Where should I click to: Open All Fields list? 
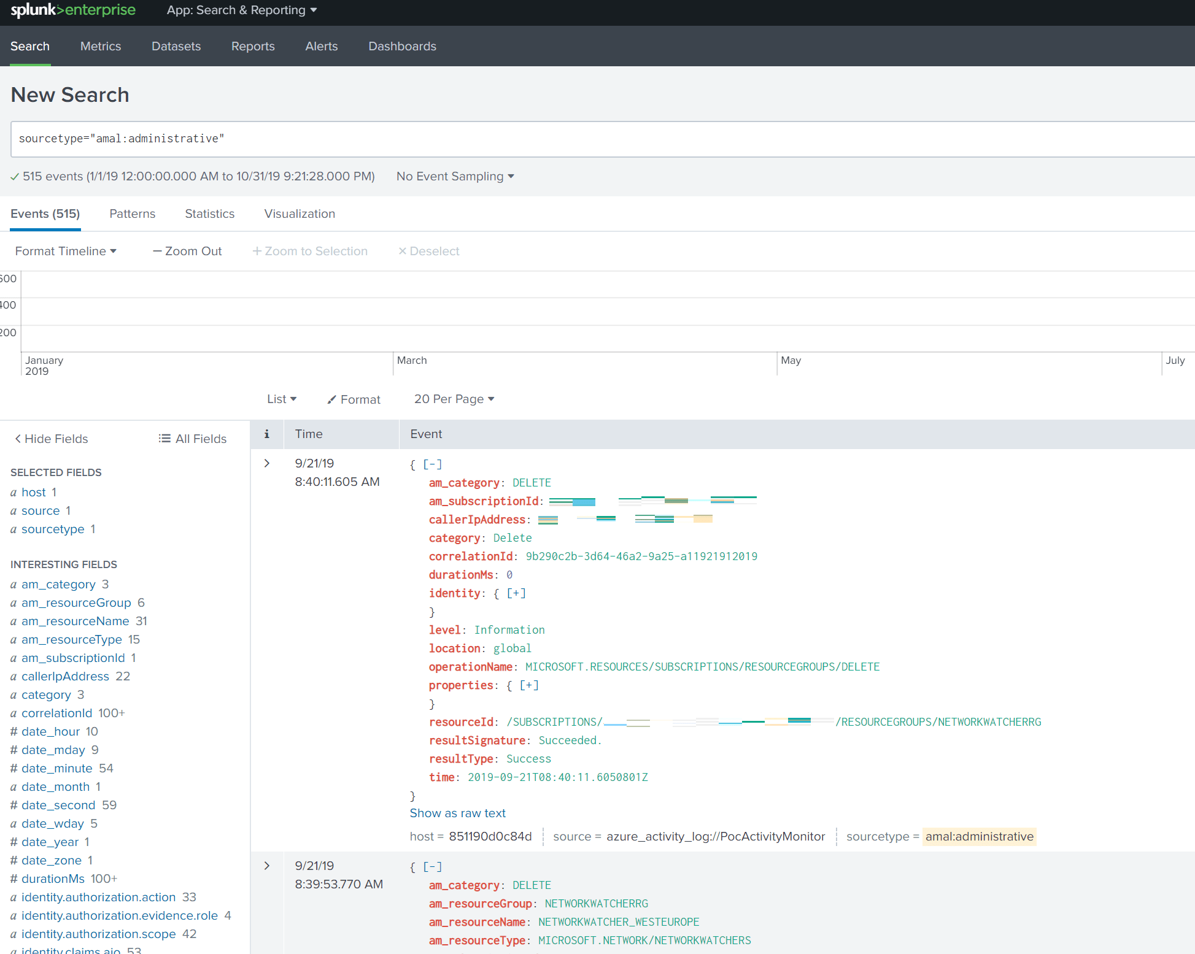click(193, 439)
